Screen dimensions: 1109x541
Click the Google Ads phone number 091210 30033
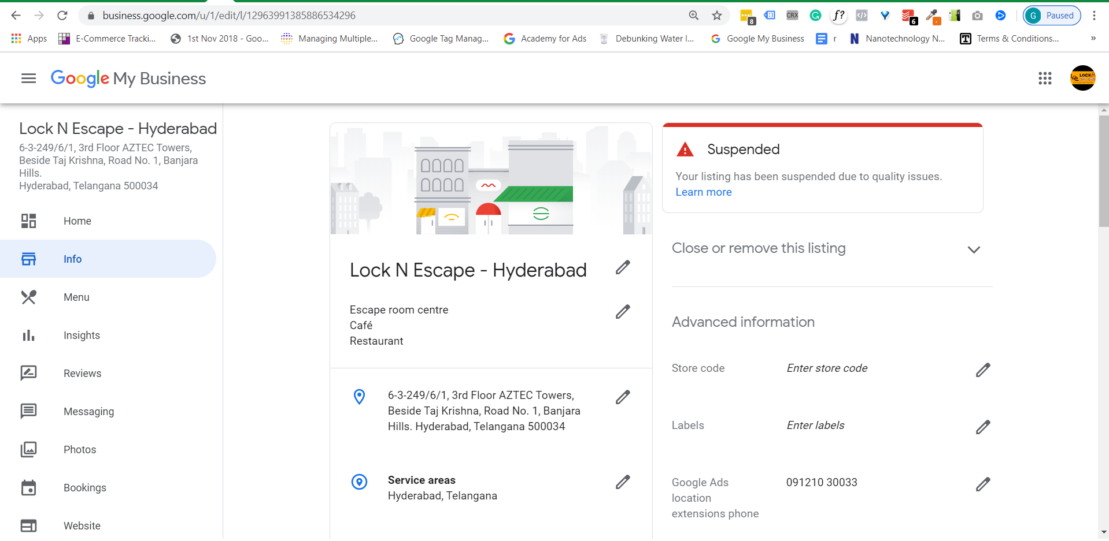point(822,483)
